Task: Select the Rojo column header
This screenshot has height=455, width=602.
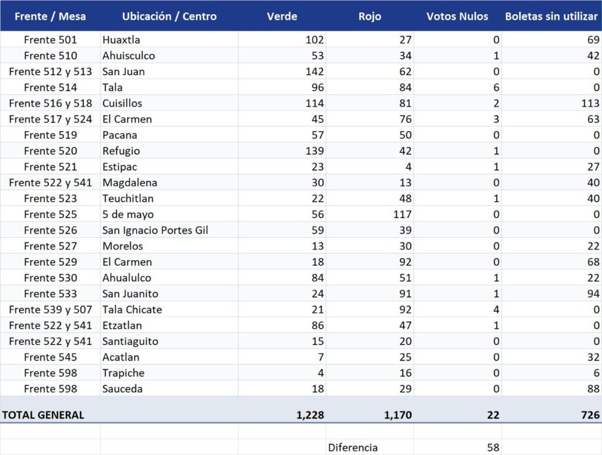Action: point(370,16)
